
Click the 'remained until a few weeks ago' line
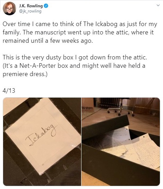(x=48, y=41)
